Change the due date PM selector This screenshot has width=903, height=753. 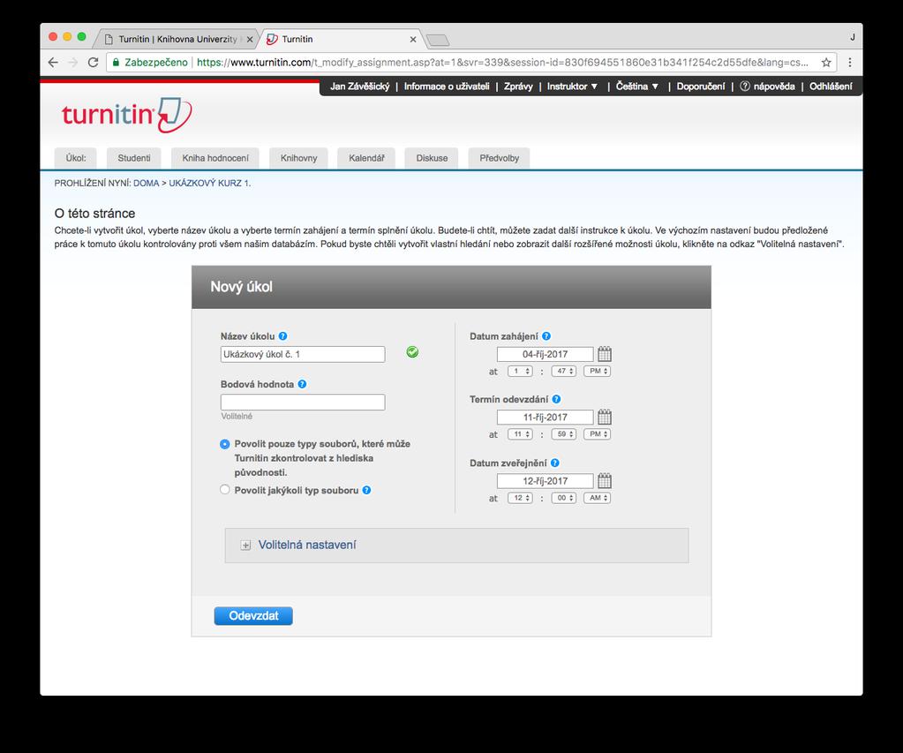pyautogui.click(x=598, y=433)
